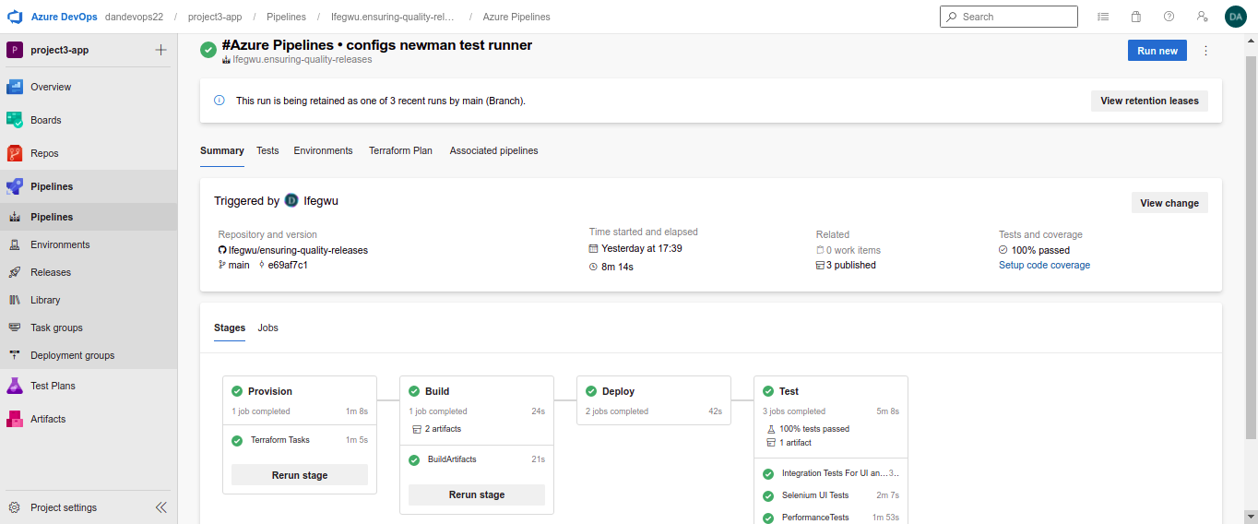Click the Azure DevOps logo icon
Screen dimensions: 1258x524
[15, 17]
